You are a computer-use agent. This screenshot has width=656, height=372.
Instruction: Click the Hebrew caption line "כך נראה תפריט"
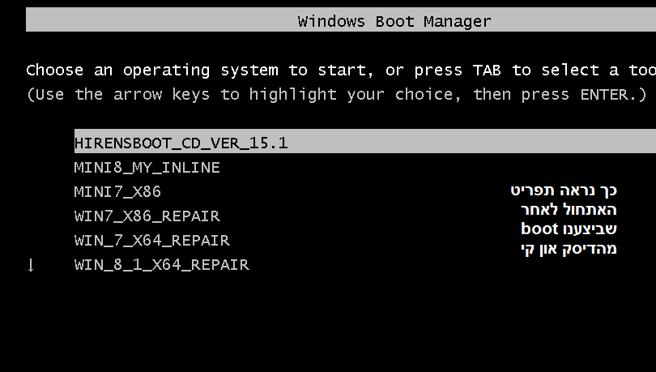(564, 190)
